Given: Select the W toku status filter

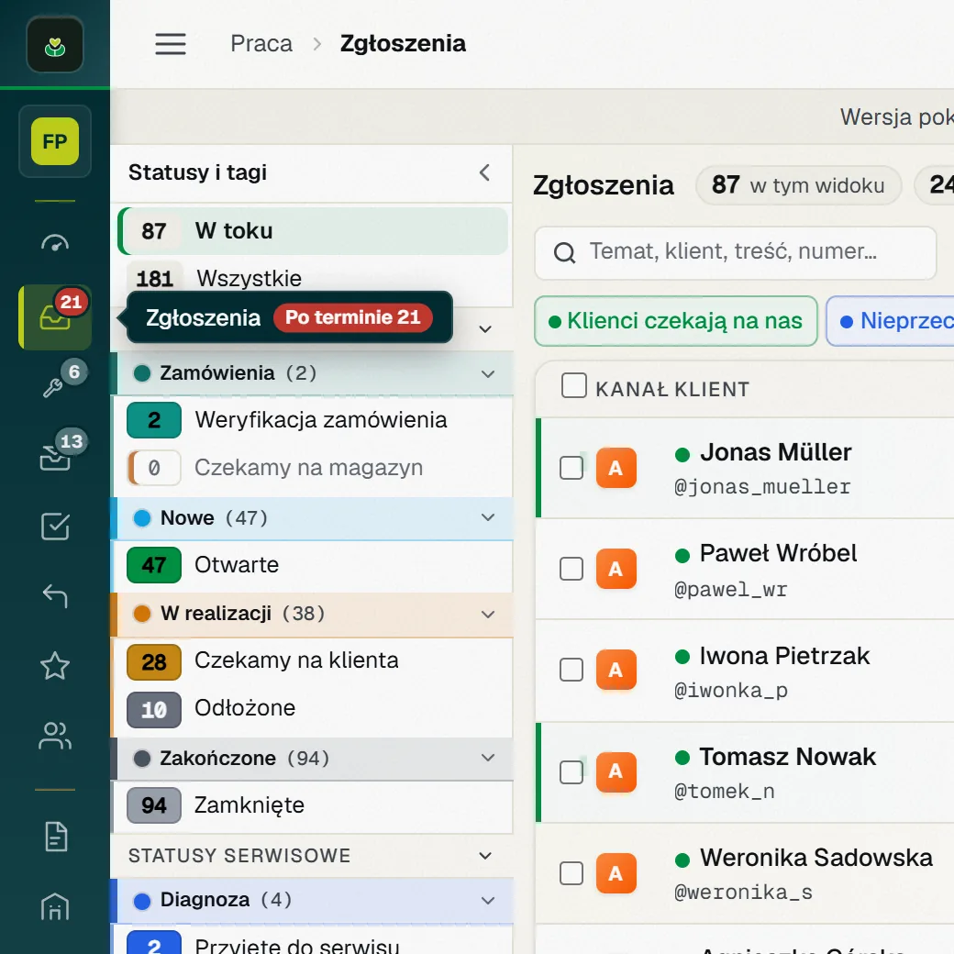Looking at the screenshot, I should coord(313,230).
